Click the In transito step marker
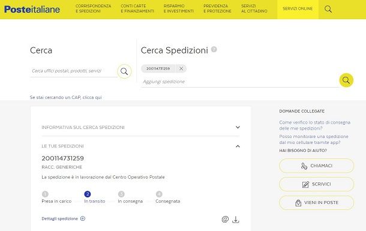The height and width of the screenshot is (231, 366). pyautogui.click(x=88, y=194)
